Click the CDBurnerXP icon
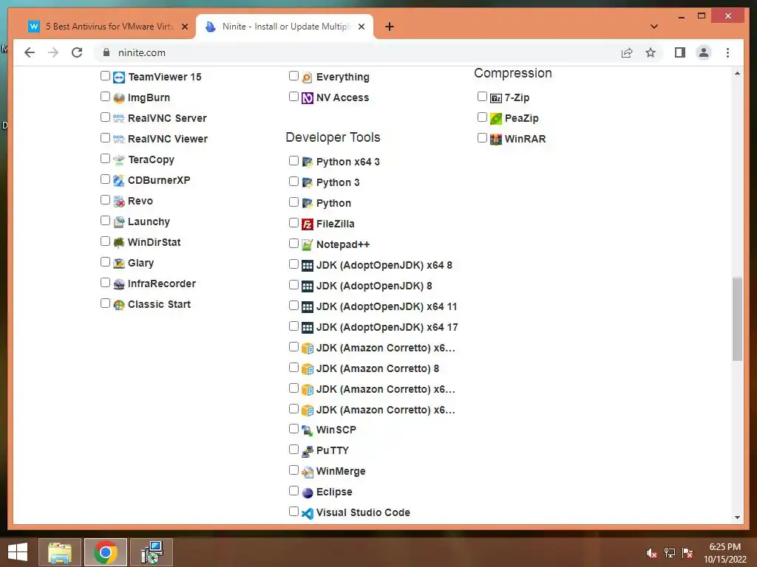Screen dimensions: 757x567 point(119,181)
